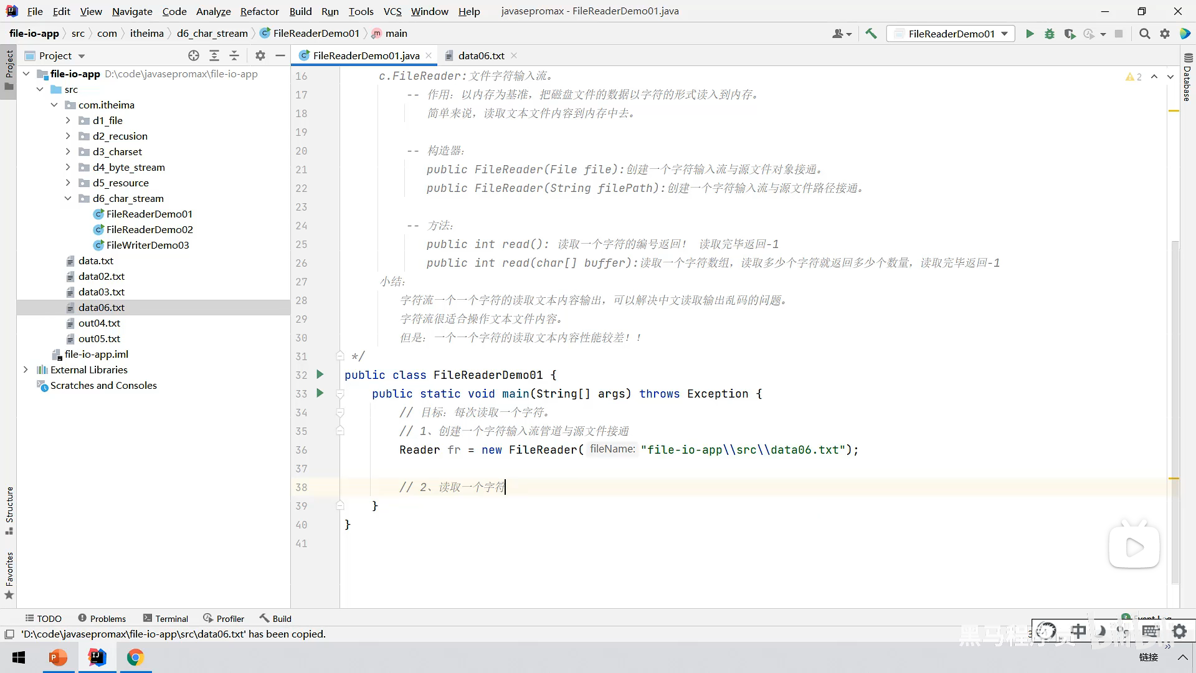
Task: Toggle the Structure tool window
Action: pos(9,510)
